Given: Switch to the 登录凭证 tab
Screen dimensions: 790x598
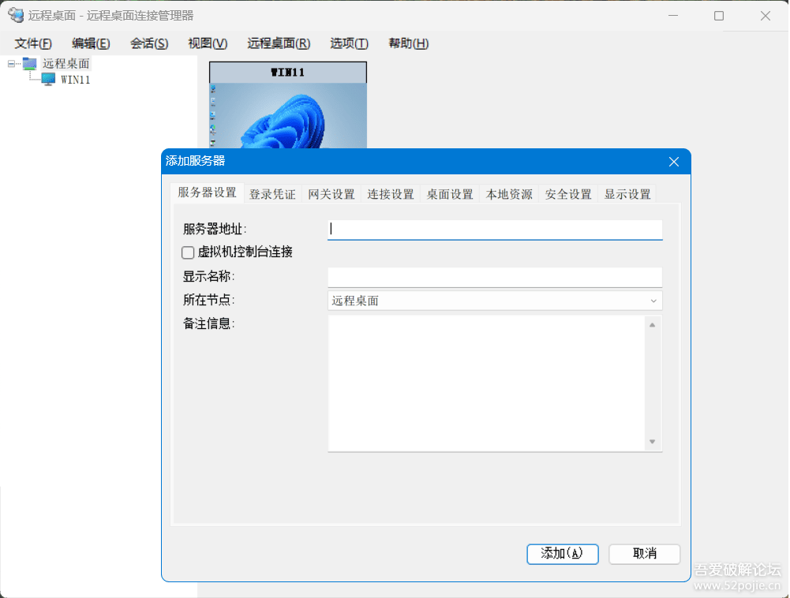Looking at the screenshot, I should coord(272,192).
